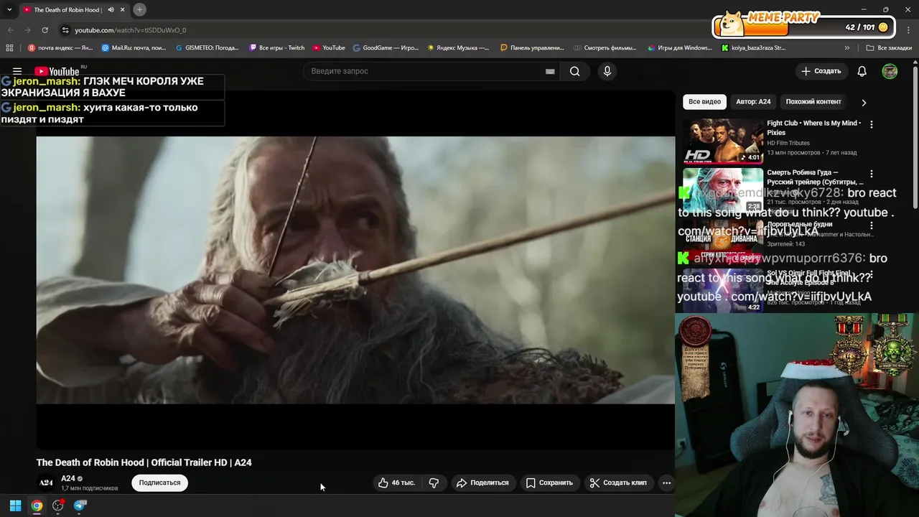919x517 pixels.
Task: Select the Все видео chip
Action: (x=704, y=102)
